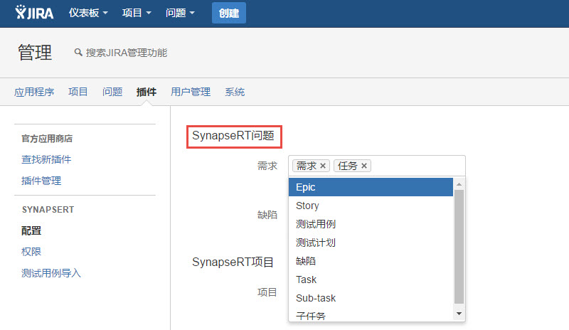569x330 pixels.
Task: Open the 插件管理 sidebar link
Action: coord(41,181)
